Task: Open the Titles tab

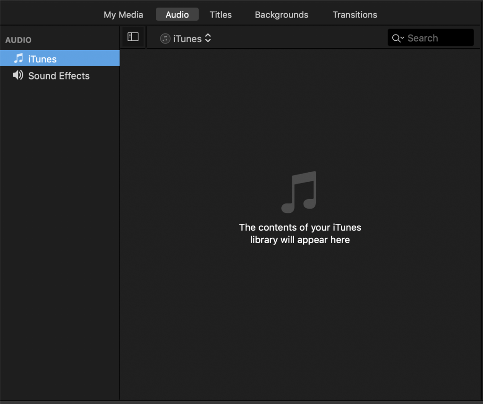Action: pyautogui.click(x=220, y=15)
